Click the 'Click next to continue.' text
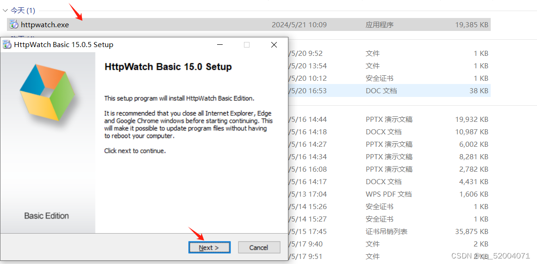 pos(135,150)
